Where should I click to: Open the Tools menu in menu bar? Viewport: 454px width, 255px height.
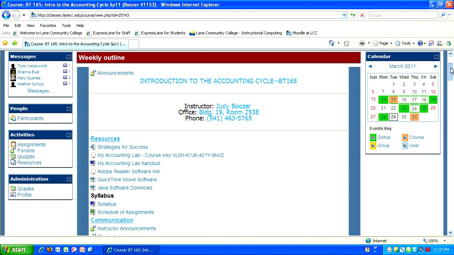tap(66, 25)
